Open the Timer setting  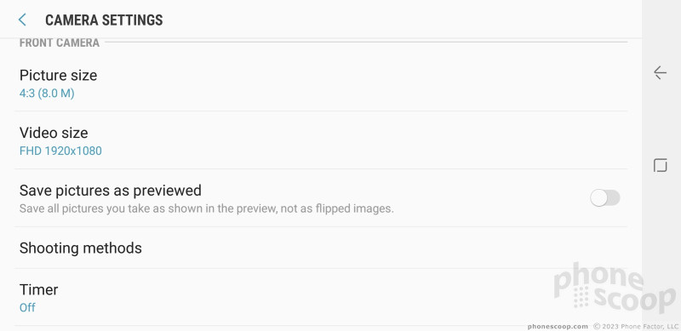[x=321, y=298]
